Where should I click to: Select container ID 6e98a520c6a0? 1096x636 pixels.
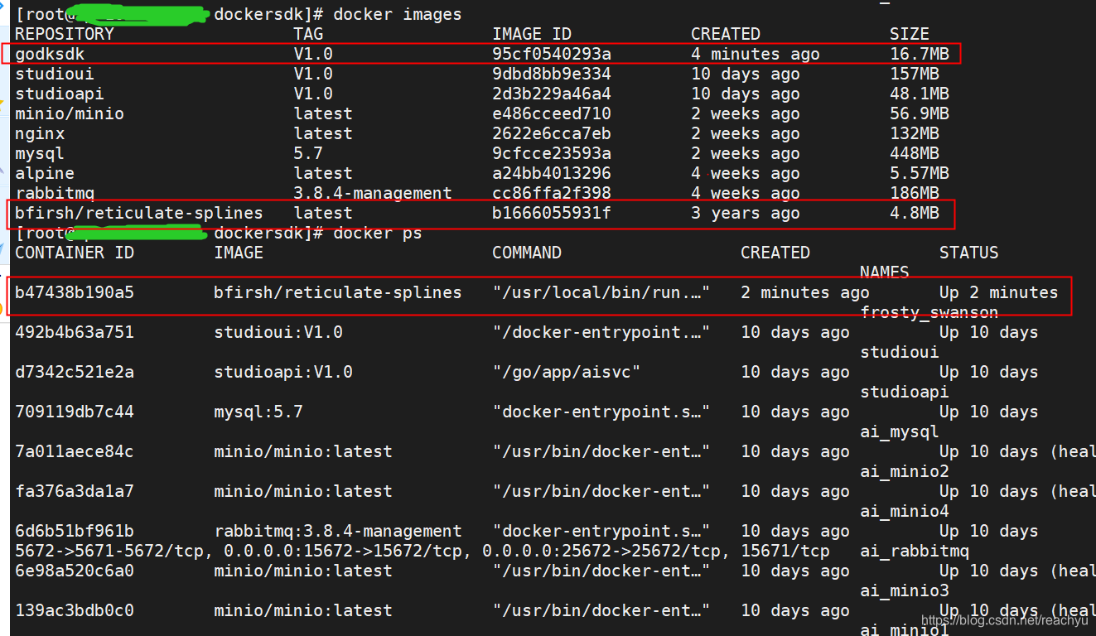click(75, 571)
